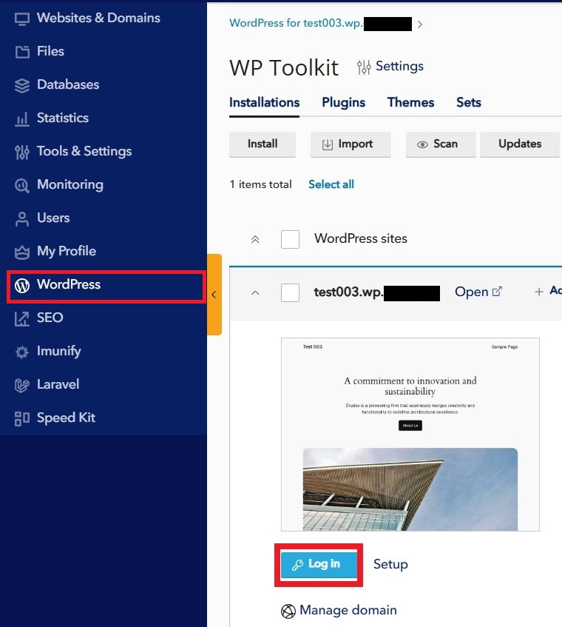562x627 pixels.
Task: Click the Websites & Domains monitor icon
Action: 22,19
